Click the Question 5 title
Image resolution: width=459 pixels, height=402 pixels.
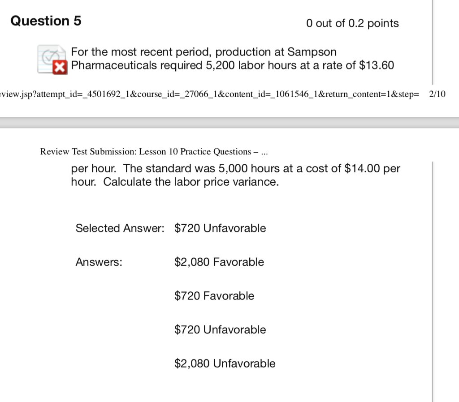click(x=45, y=21)
